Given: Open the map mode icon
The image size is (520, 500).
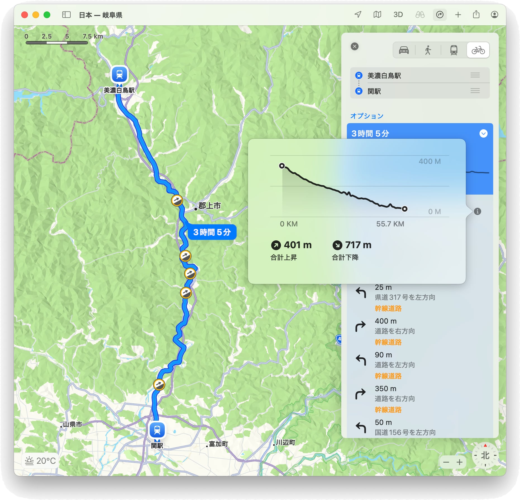Looking at the screenshot, I should (377, 15).
